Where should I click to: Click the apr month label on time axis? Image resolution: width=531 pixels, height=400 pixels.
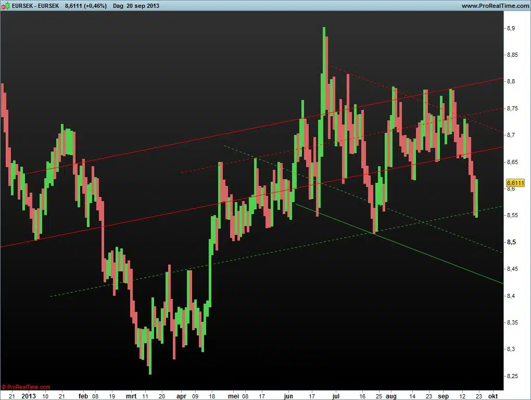point(181,396)
